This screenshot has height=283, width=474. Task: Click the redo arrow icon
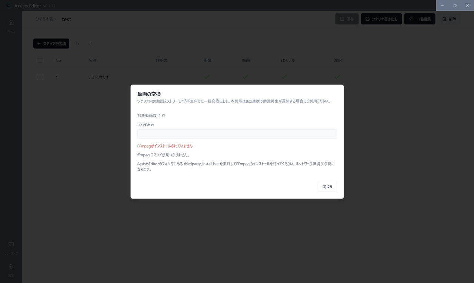coord(90,44)
